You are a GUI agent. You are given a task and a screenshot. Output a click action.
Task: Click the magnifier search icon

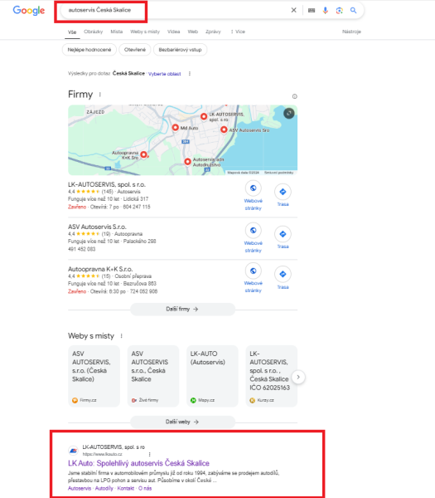click(354, 11)
